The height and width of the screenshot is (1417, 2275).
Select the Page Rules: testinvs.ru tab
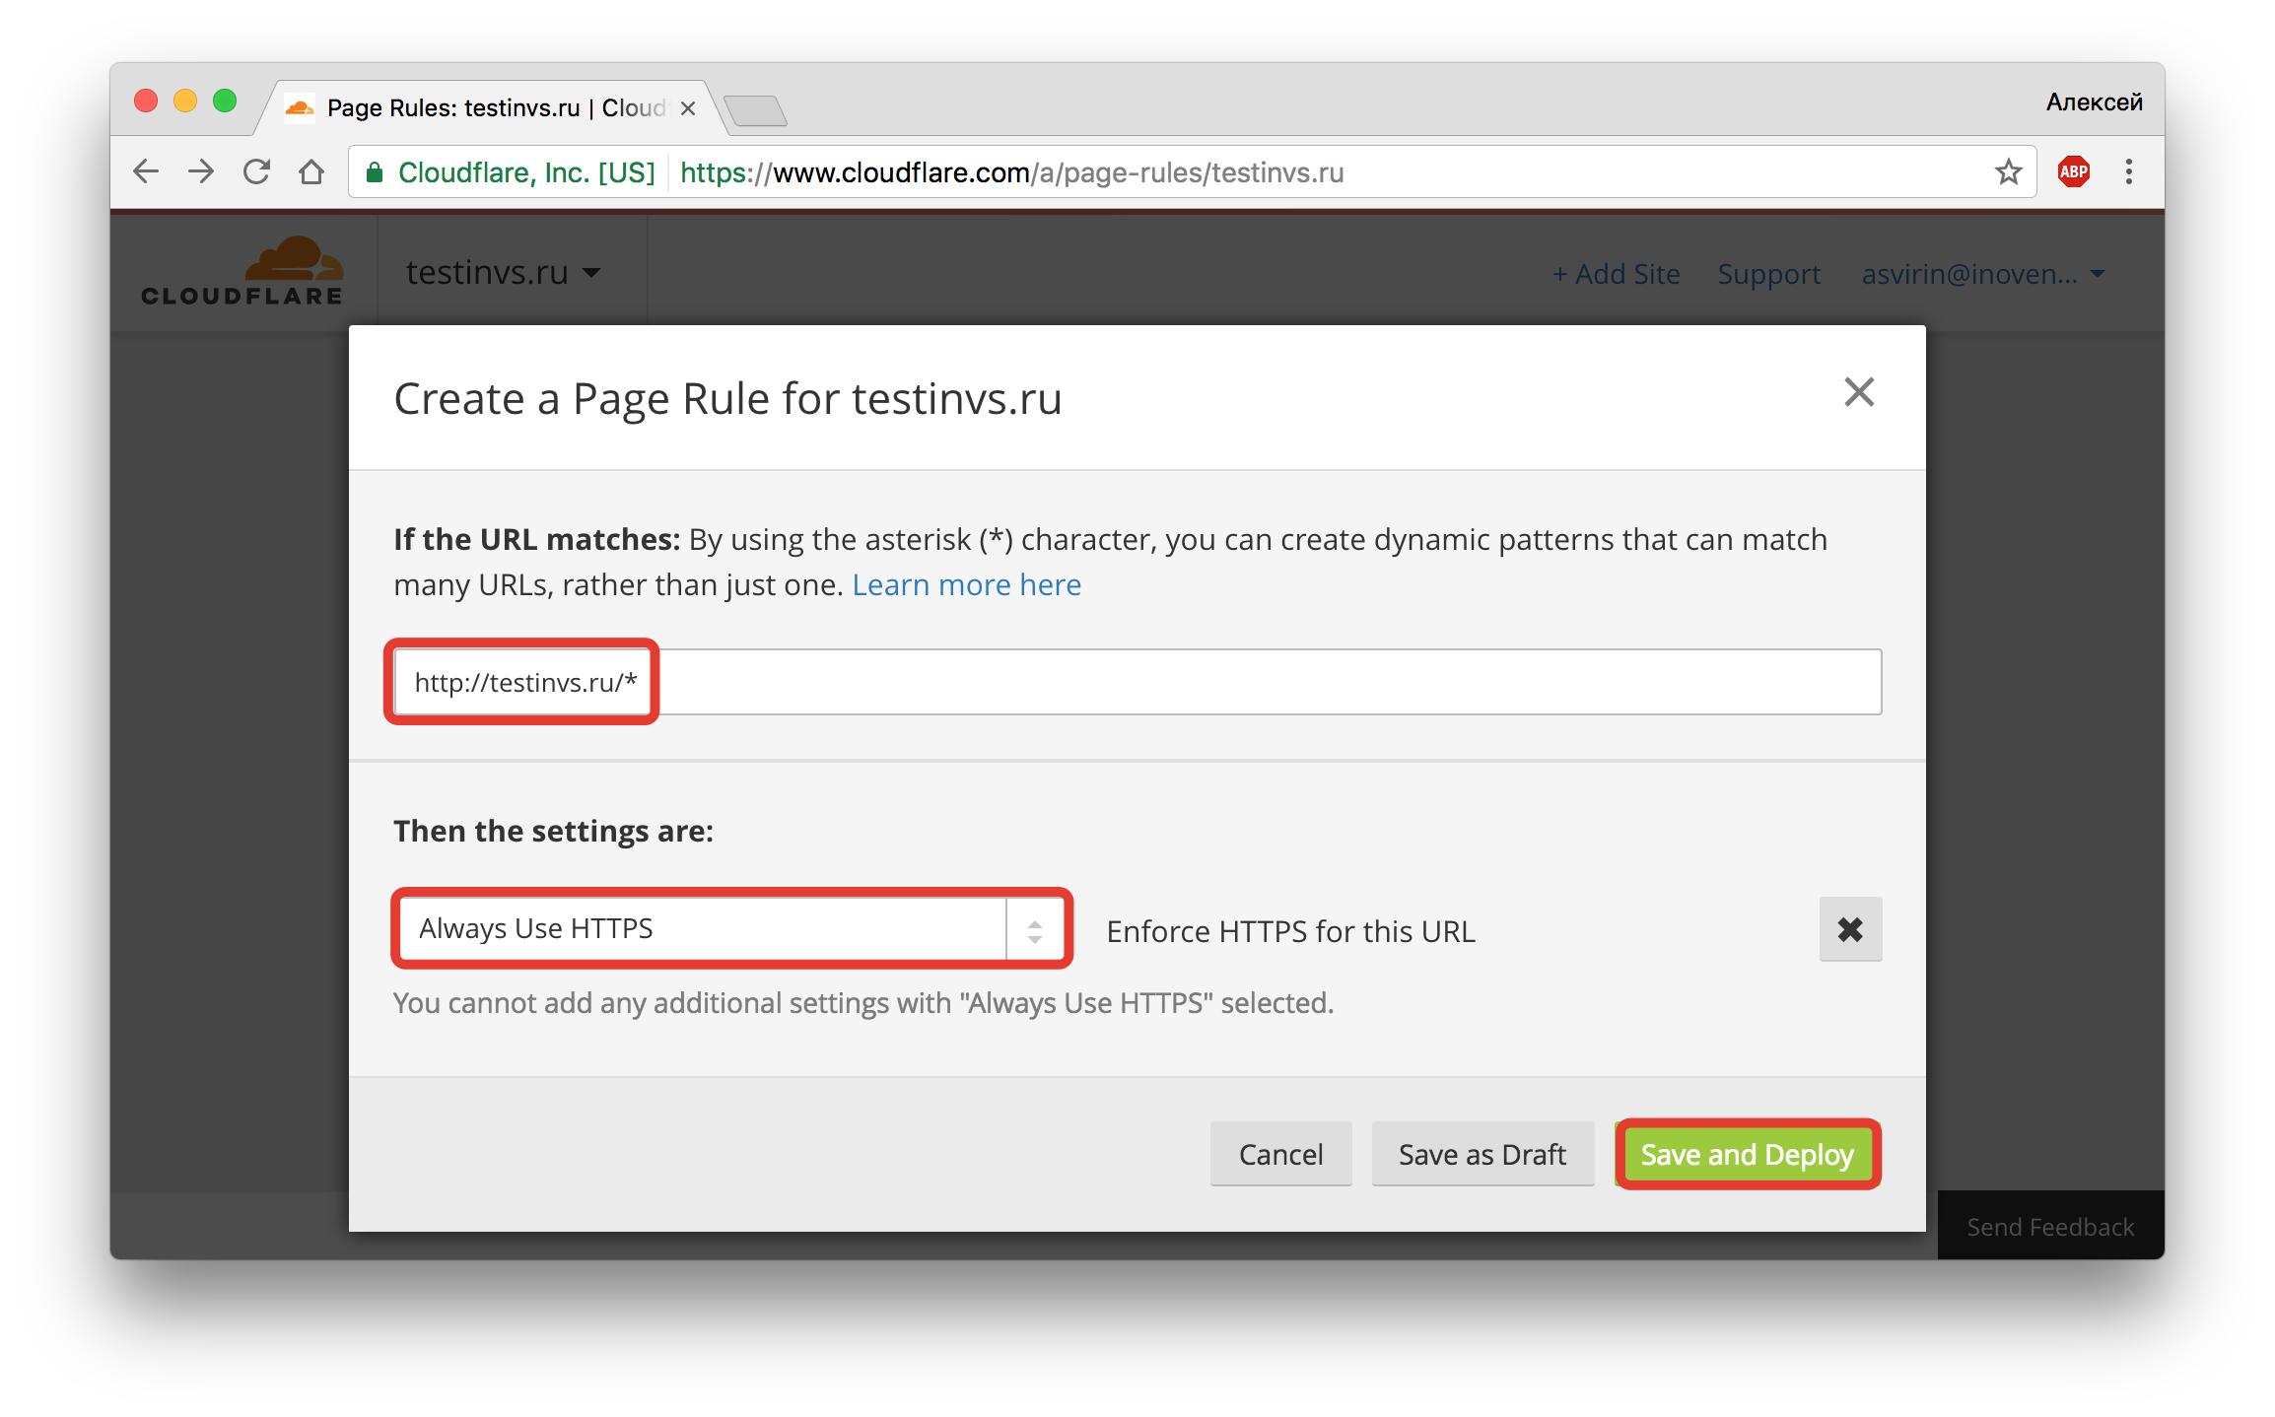point(493,108)
